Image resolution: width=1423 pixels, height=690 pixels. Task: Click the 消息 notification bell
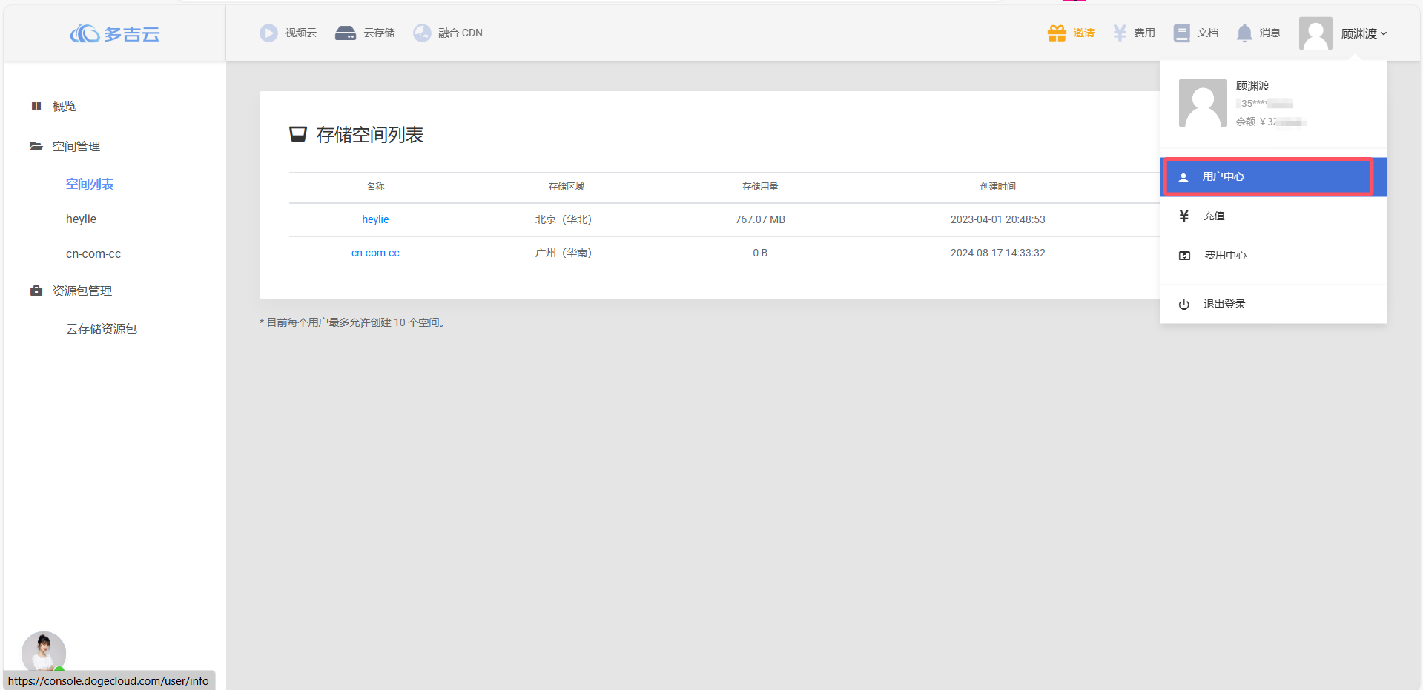pos(1244,33)
